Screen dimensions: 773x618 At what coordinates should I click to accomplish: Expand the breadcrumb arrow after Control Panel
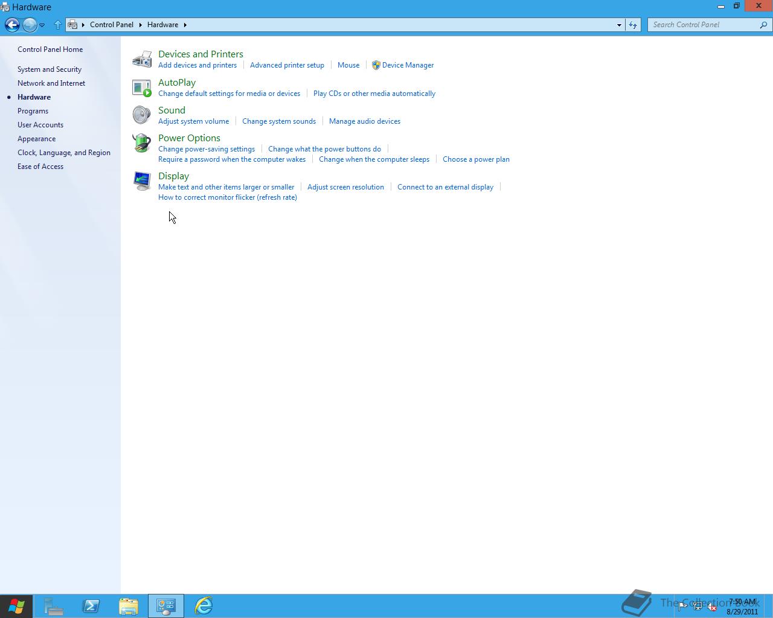point(140,25)
